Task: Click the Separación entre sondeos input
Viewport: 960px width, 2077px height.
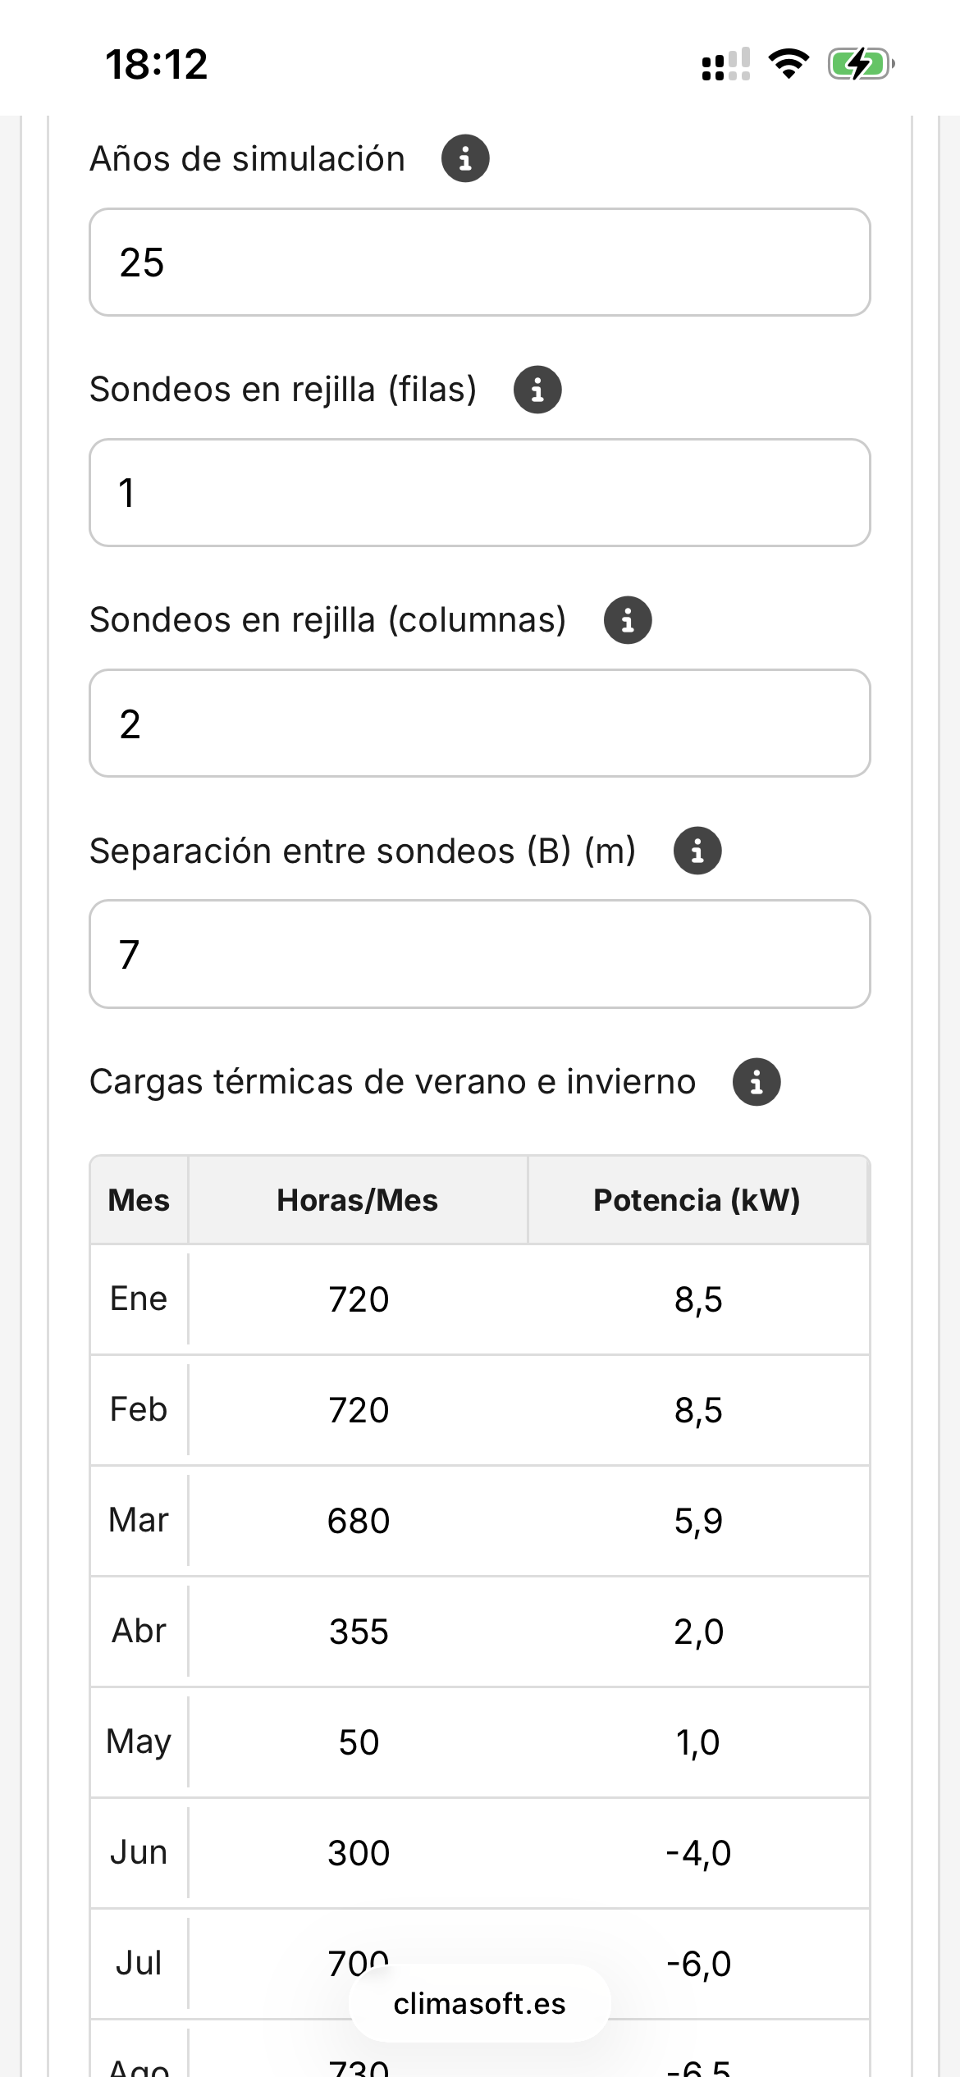Action: pos(479,954)
